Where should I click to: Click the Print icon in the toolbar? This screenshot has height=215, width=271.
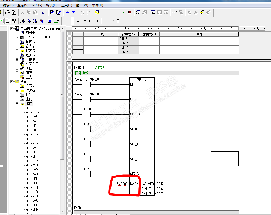click(x=7, y=12)
